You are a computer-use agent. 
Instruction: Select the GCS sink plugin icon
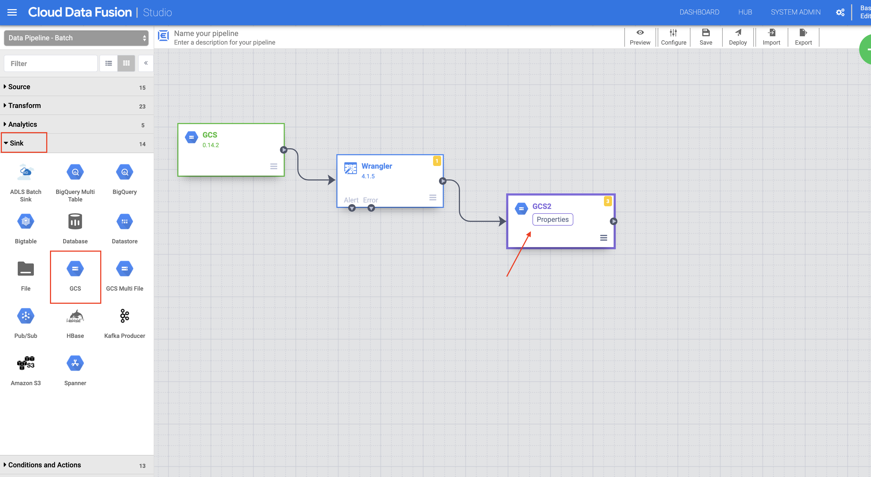tap(75, 268)
